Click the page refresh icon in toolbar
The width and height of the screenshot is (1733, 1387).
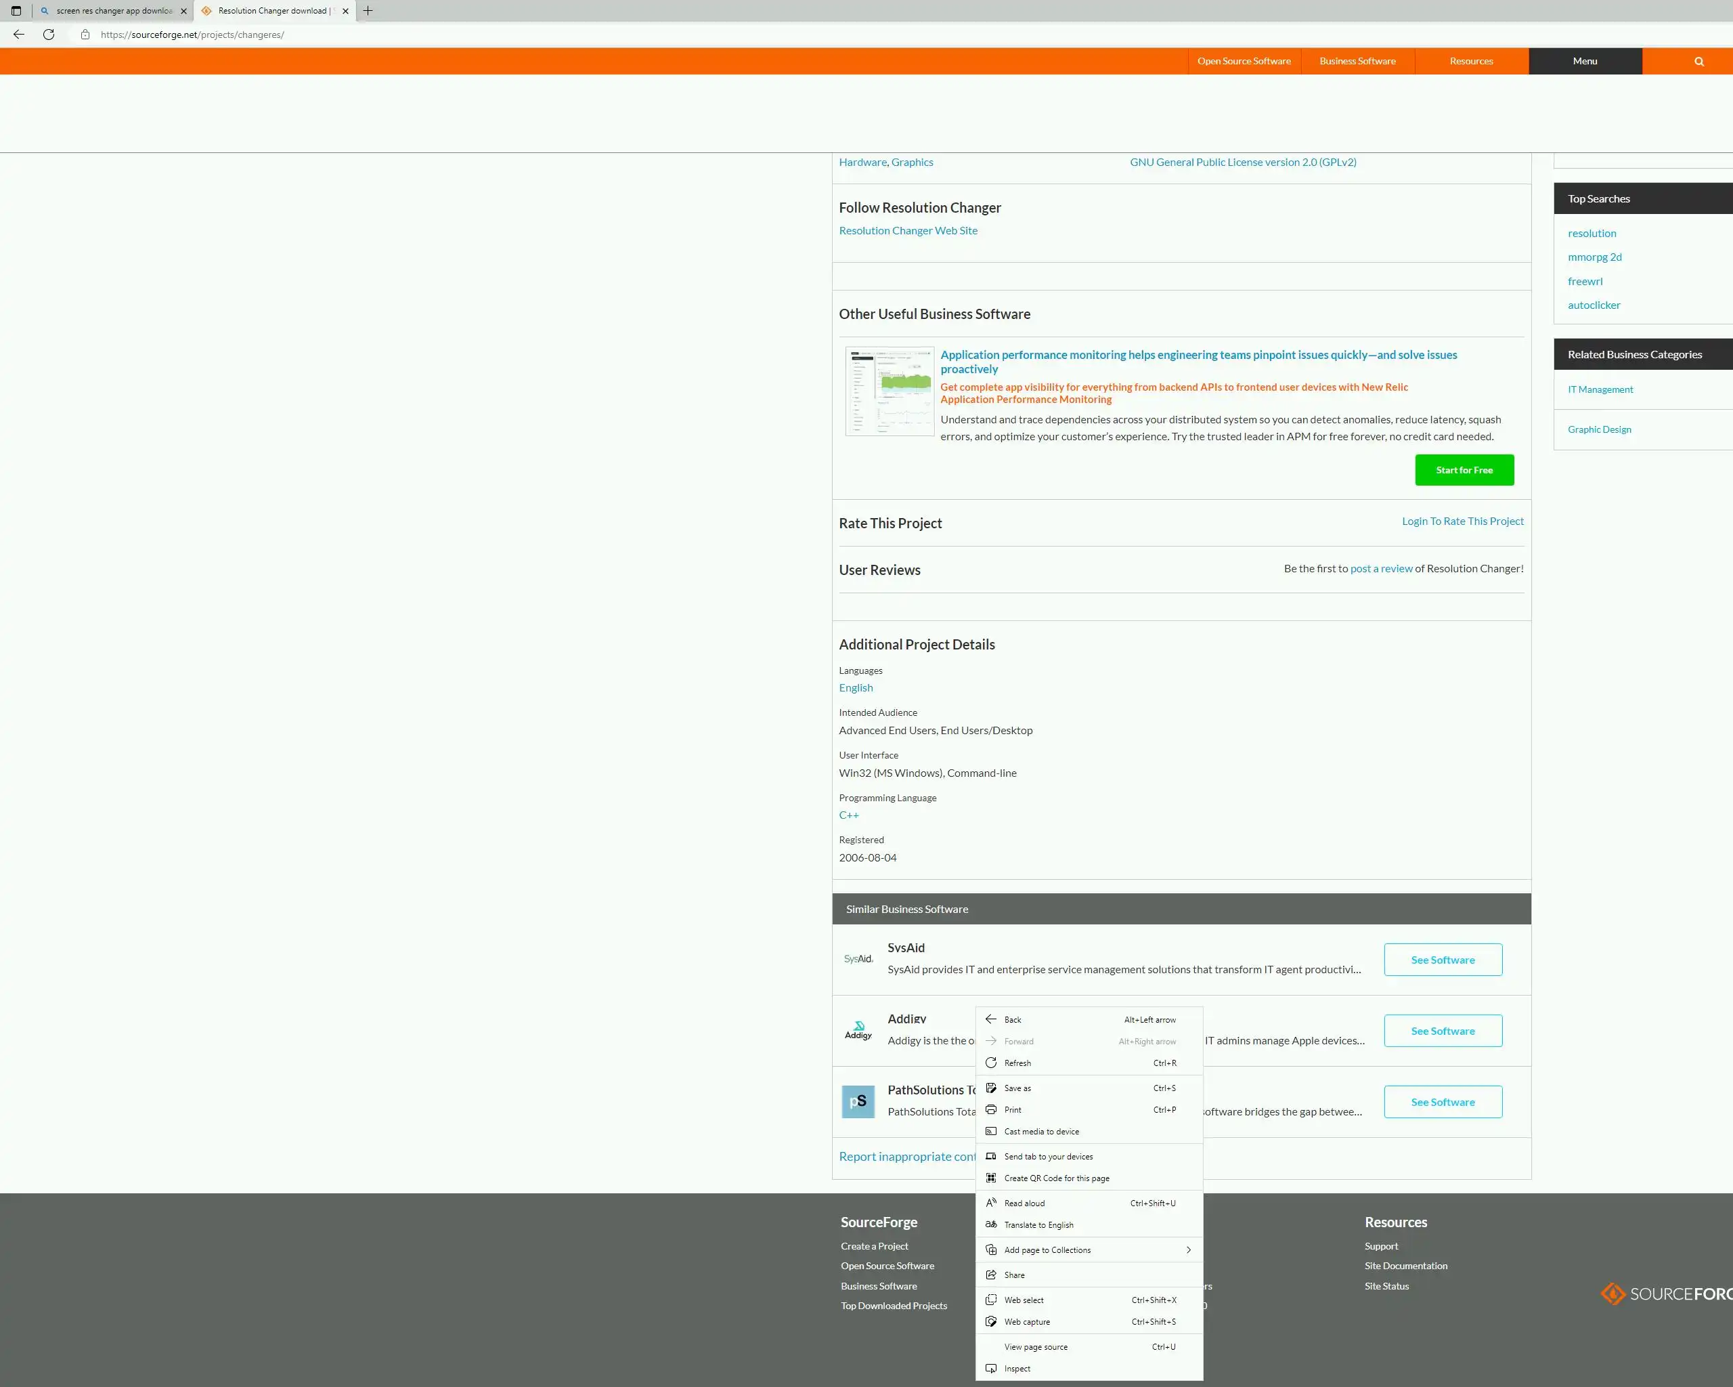tap(49, 35)
